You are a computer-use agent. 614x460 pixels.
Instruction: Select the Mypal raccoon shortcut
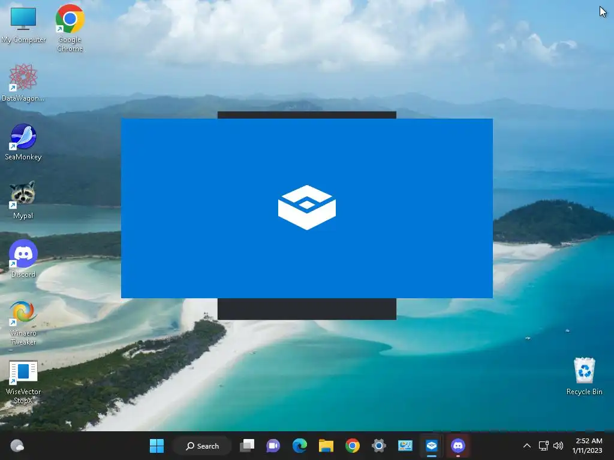23,200
